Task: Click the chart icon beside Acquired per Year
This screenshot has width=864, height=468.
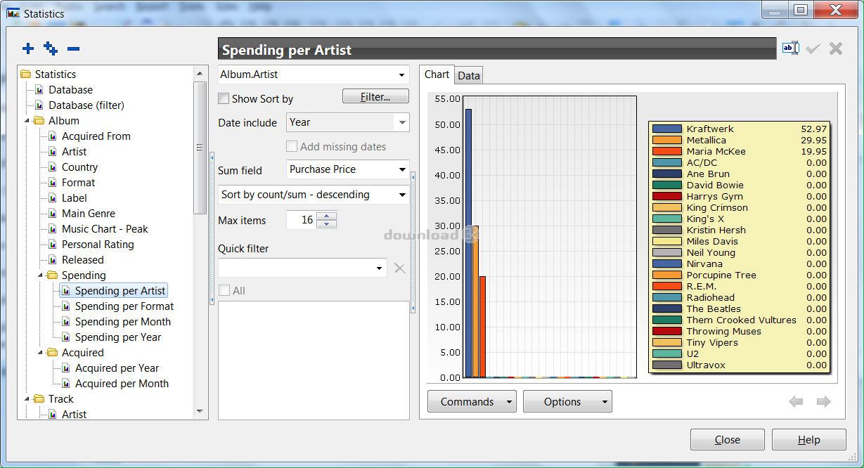Action: pos(66,368)
